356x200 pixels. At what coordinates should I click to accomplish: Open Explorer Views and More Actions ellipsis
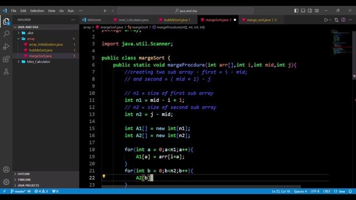coord(73,20)
